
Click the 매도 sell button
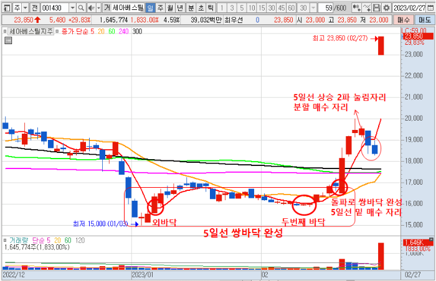coord(424,20)
